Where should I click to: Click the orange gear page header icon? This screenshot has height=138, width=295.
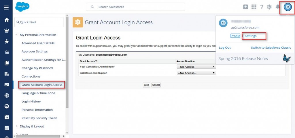tap(78, 22)
